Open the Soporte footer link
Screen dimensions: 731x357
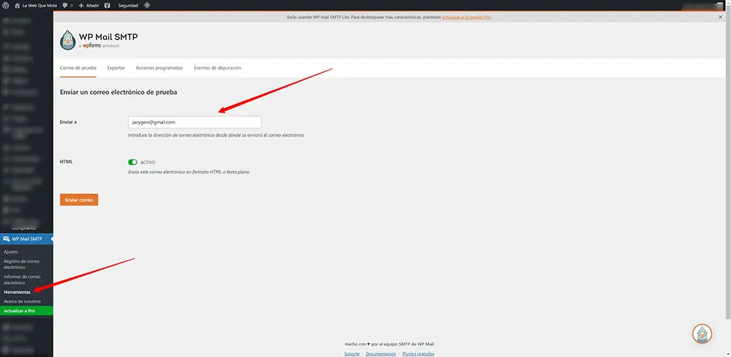352,354
